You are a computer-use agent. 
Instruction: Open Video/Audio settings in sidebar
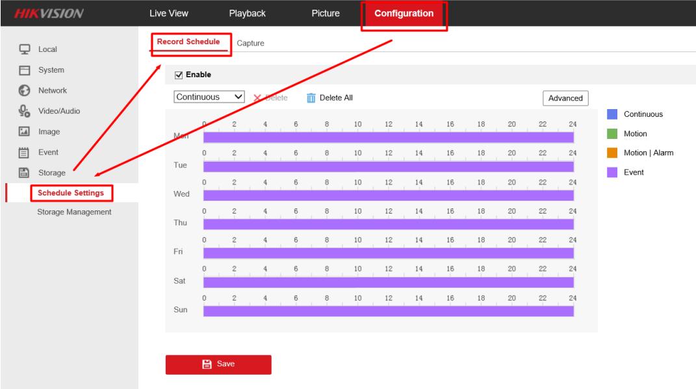point(59,111)
